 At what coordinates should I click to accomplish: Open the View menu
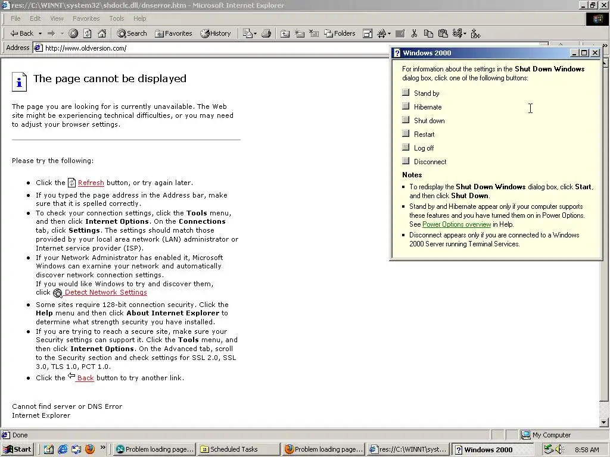click(x=57, y=18)
